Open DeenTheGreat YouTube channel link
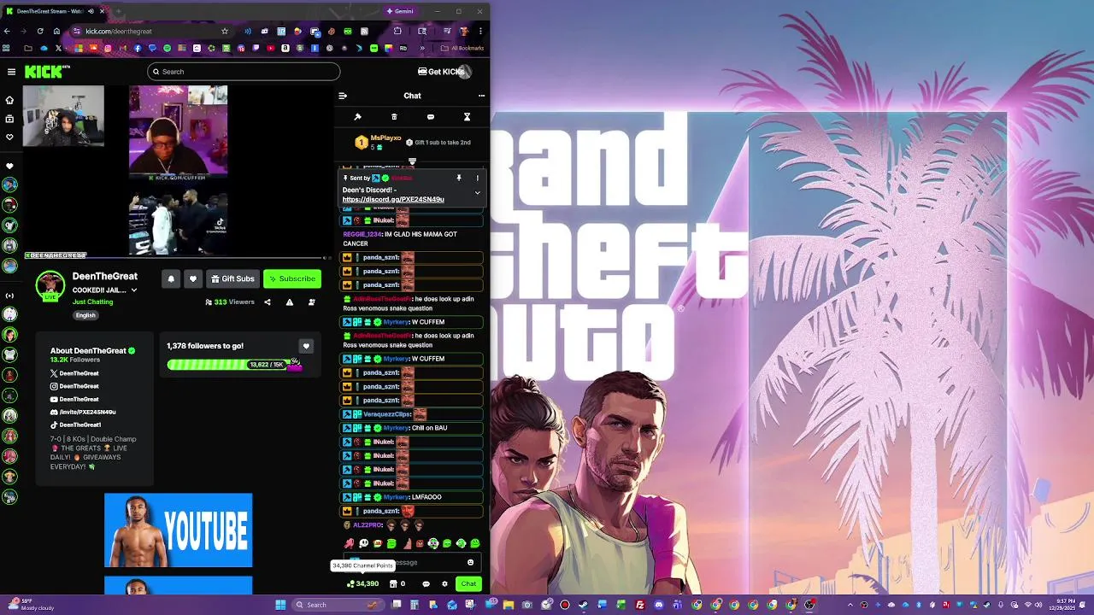This screenshot has width=1094, height=615. pos(74,399)
